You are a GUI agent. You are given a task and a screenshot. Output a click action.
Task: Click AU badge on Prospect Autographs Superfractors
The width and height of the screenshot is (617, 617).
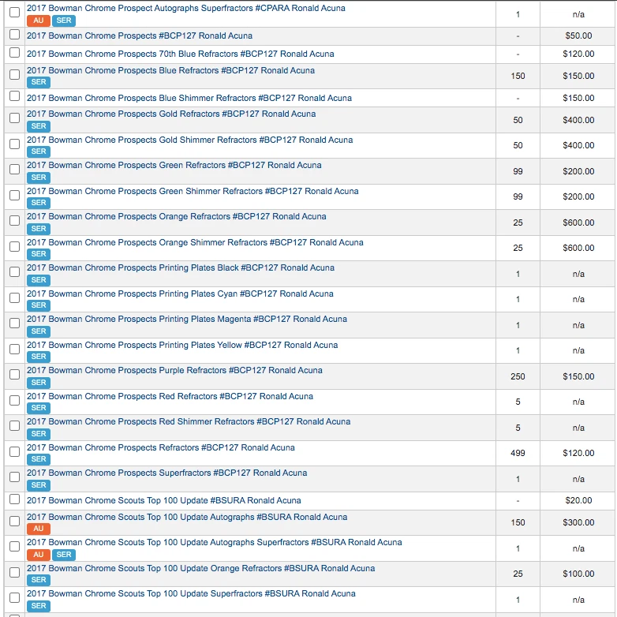39,21
